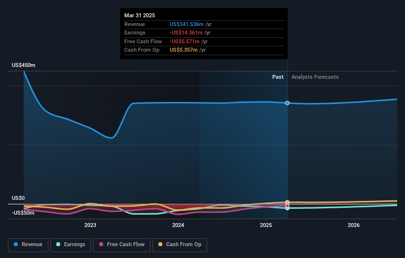Click the -US$5.571m free cash flow value
The height and width of the screenshot is (258, 405).
pyautogui.click(x=184, y=41)
